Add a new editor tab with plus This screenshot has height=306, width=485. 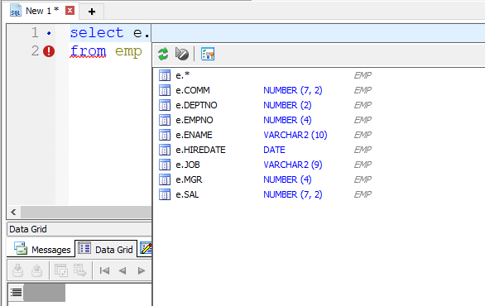click(x=92, y=12)
